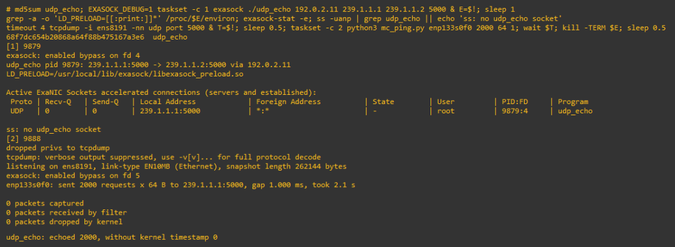Click the 239.1.1.1:5000 local address cell

[x=170, y=111]
